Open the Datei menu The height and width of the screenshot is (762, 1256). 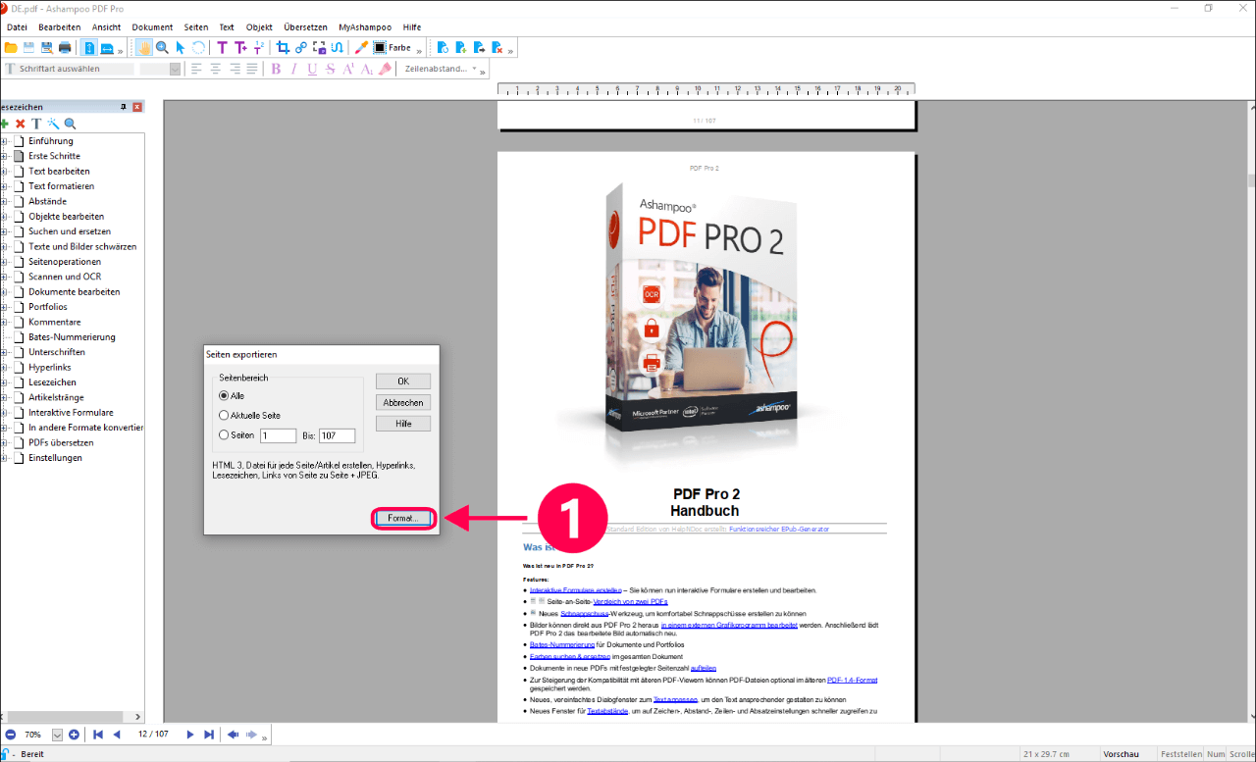coord(17,27)
